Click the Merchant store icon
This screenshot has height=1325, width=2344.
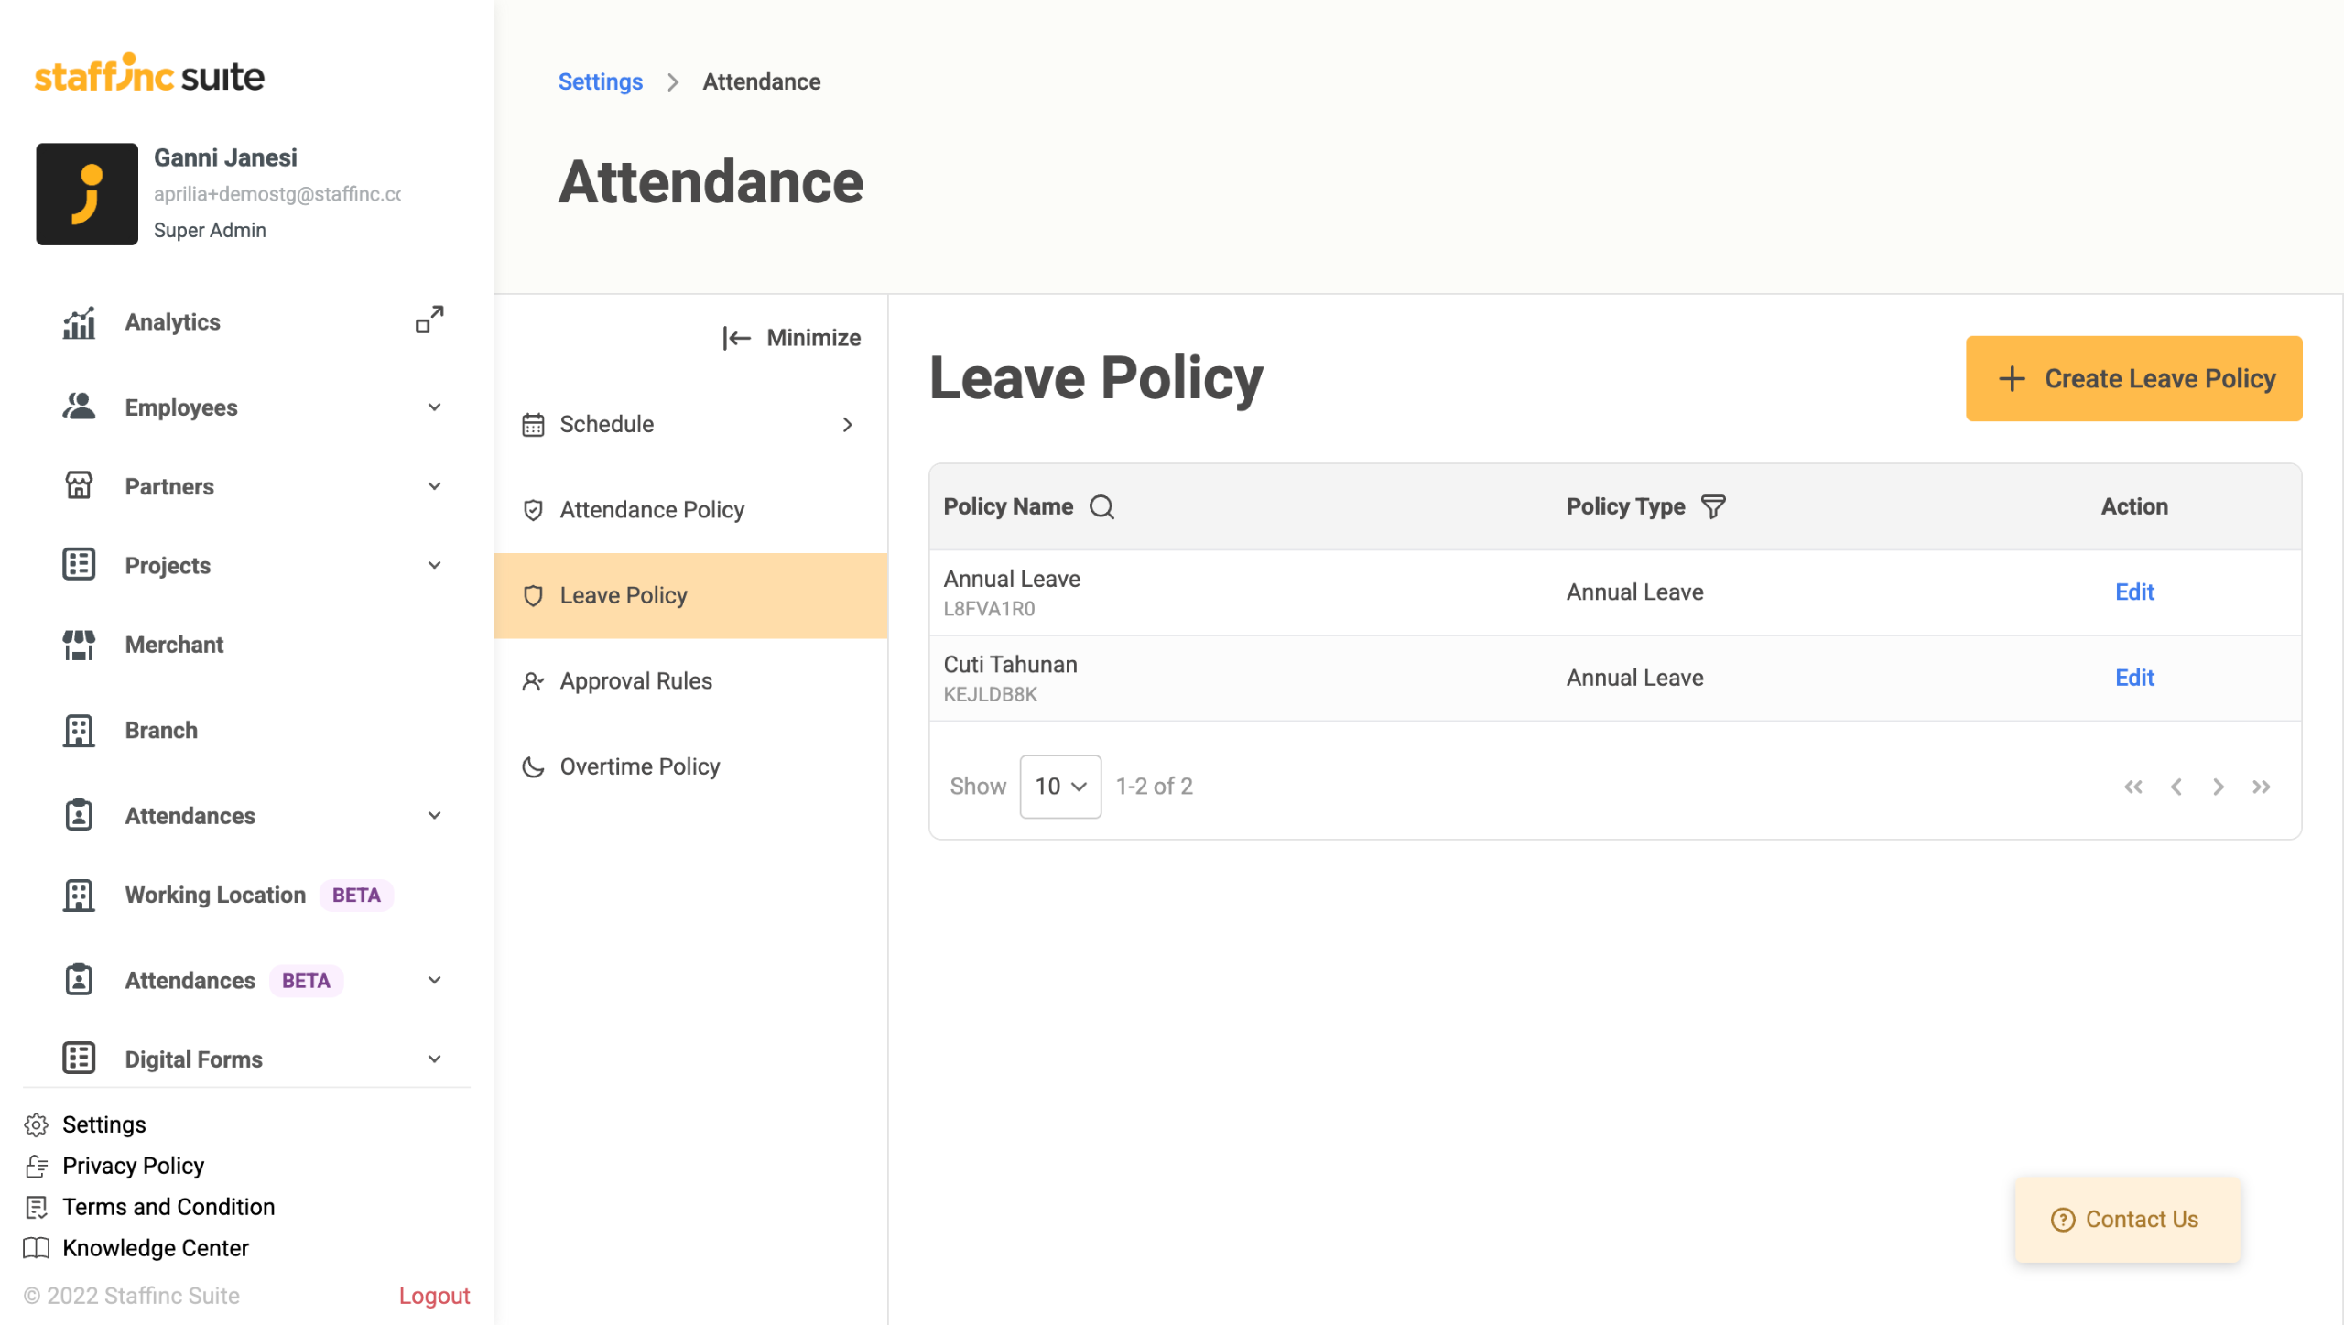coord(79,645)
